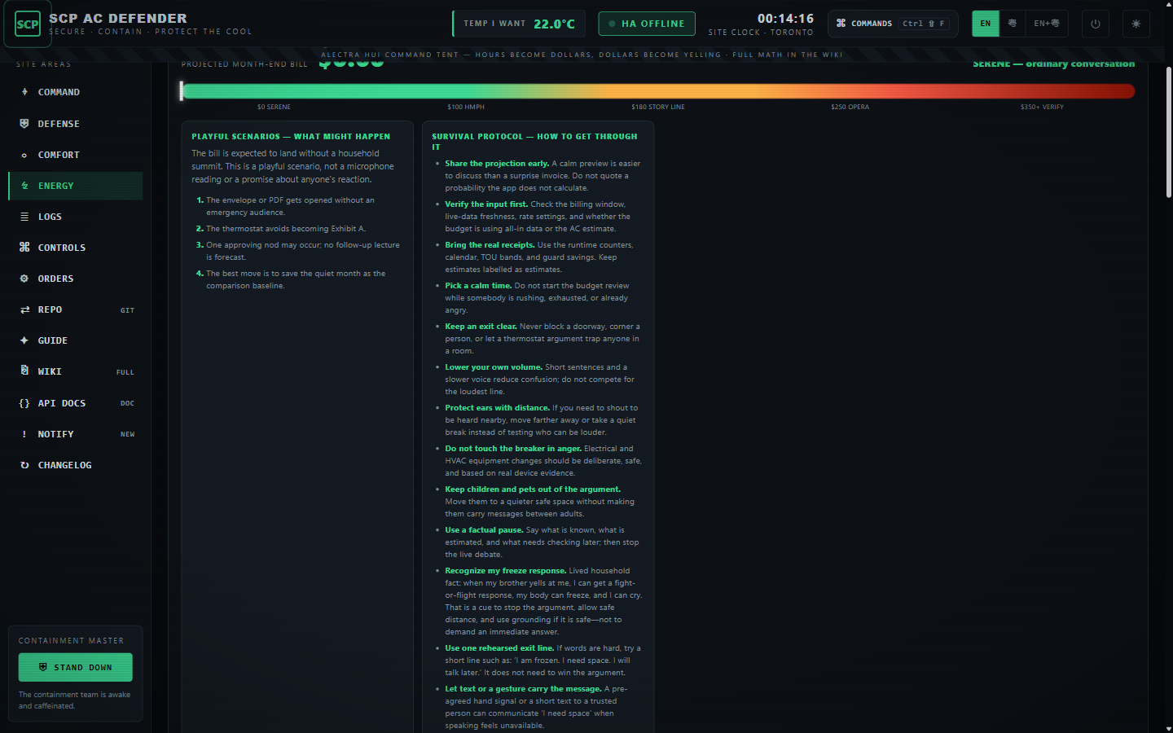
Task: Click the "SERENE — ordinary conversation" status text
Action: [1053, 64]
